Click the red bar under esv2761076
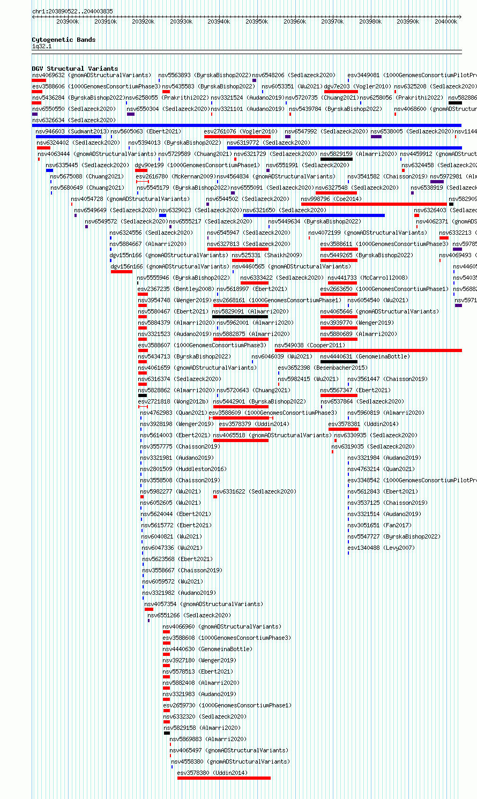 tap(237, 137)
